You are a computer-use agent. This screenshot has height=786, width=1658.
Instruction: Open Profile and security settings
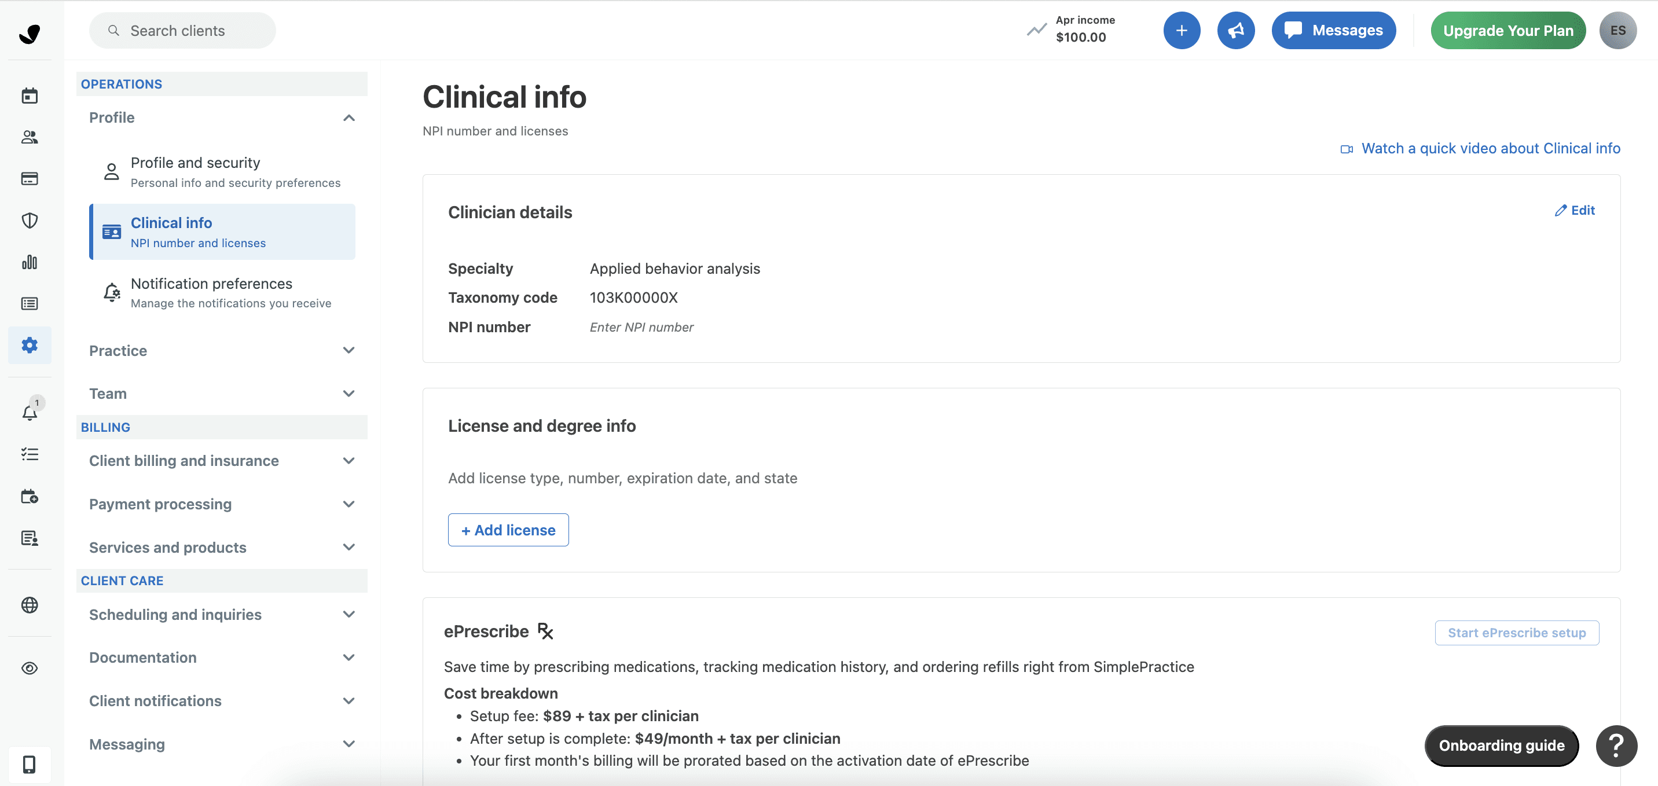[222, 172]
